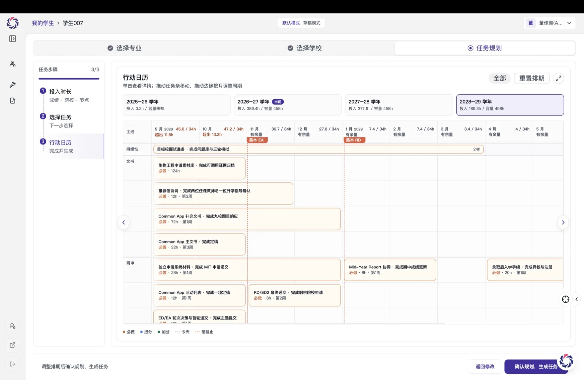Open ED/EA 轮次决策 task card
Image resolution: width=584 pixels, height=380 pixels.
[x=199, y=317]
